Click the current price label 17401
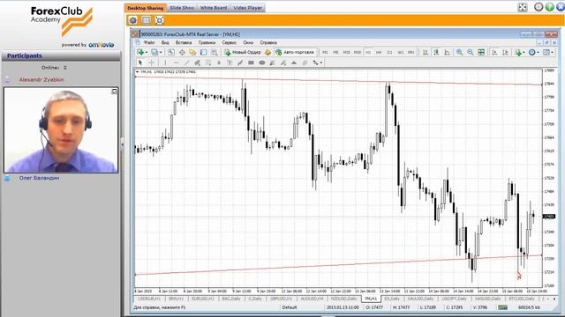565x317 pixels. click(x=549, y=217)
